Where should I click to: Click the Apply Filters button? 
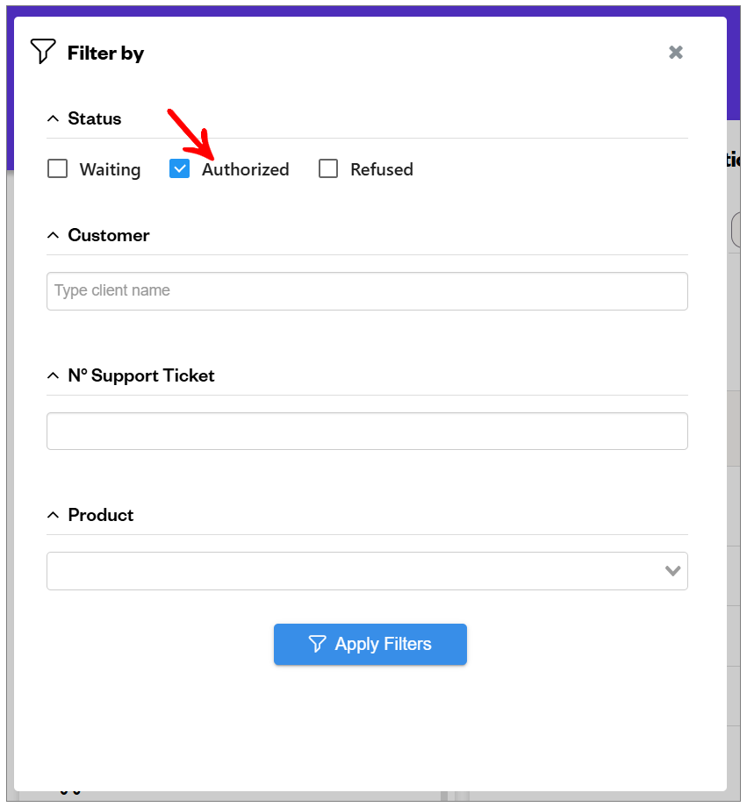(x=370, y=645)
